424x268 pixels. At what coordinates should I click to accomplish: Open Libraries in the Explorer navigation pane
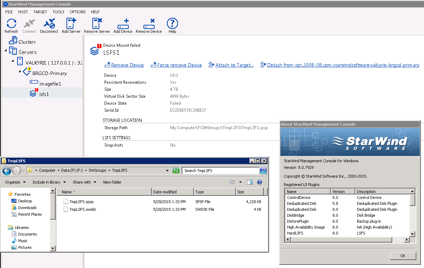[22, 228]
